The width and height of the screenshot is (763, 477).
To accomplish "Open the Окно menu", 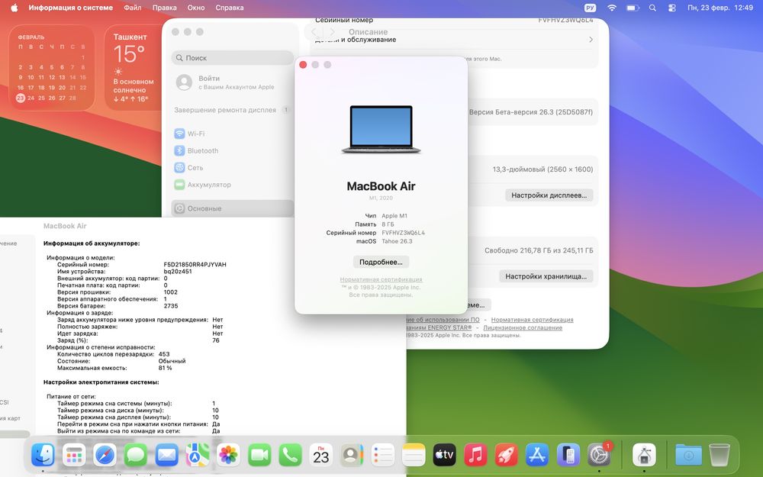I will [x=196, y=8].
